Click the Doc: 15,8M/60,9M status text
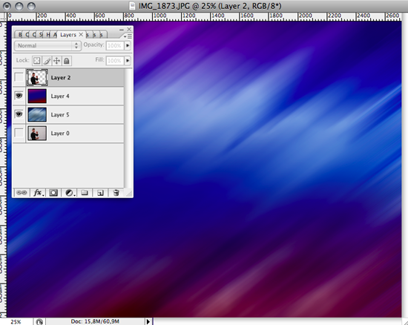Image resolution: width=408 pixels, height=325 pixels. (95, 321)
